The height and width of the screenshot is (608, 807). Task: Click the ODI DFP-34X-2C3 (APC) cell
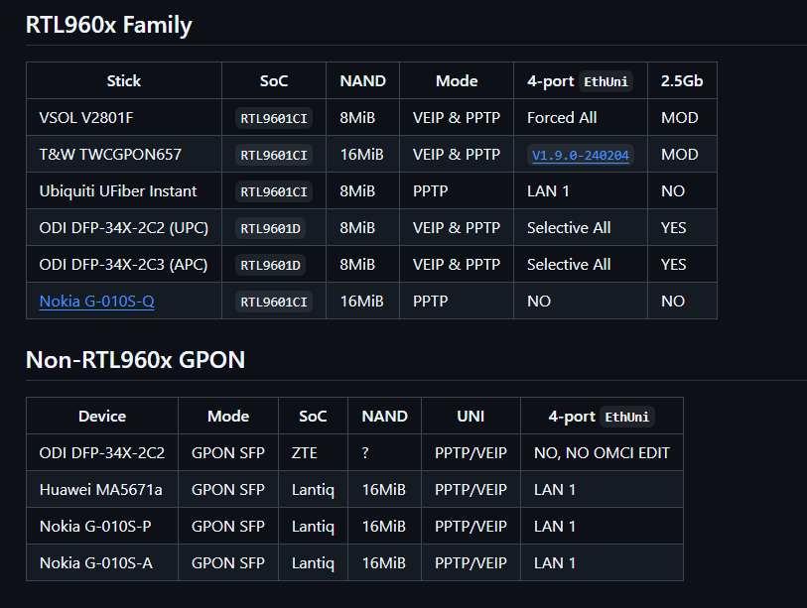click(124, 264)
